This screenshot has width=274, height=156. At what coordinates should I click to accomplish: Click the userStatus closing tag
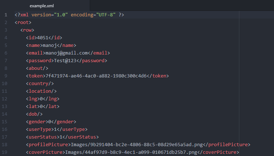[x=81, y=137]
